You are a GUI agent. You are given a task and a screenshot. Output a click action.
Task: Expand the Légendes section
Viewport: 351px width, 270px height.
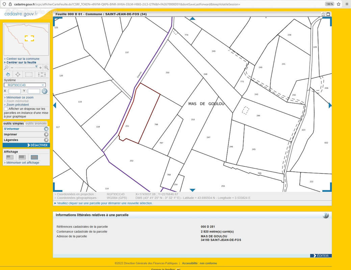click(x=46, y=140)
